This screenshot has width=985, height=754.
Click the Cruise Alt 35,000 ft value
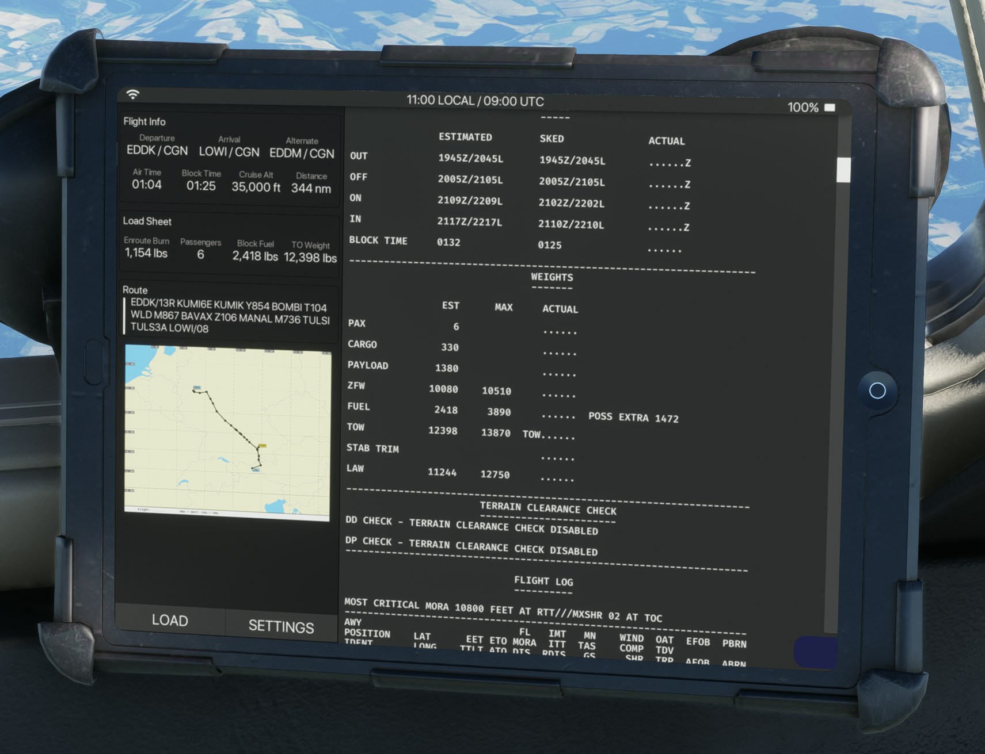pos(256,187)
